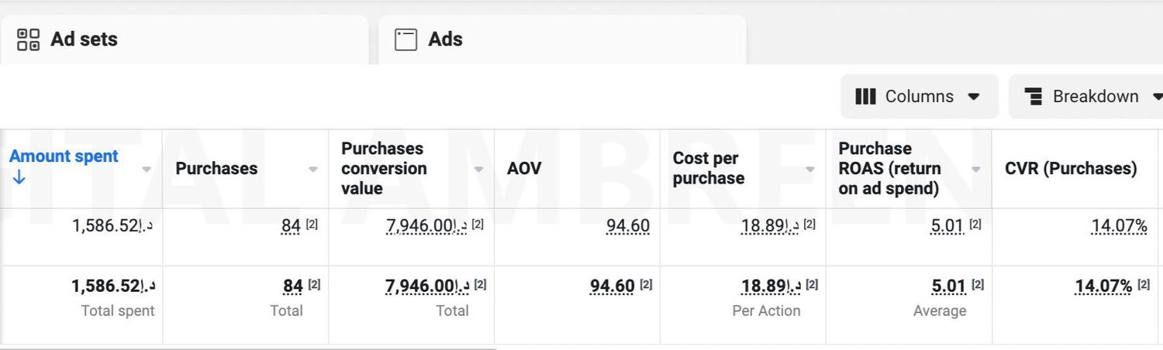Sort by Amount spent column header
1163x350 pixels.
[x=64, y=156]
